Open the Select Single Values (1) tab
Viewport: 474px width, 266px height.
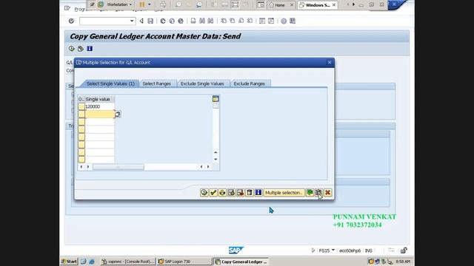[x=110, y=83]
